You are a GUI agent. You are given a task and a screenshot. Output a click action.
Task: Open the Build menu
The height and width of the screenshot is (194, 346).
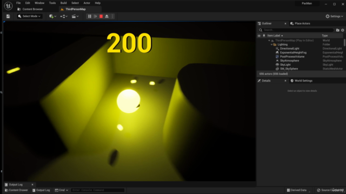coord(64,3)
